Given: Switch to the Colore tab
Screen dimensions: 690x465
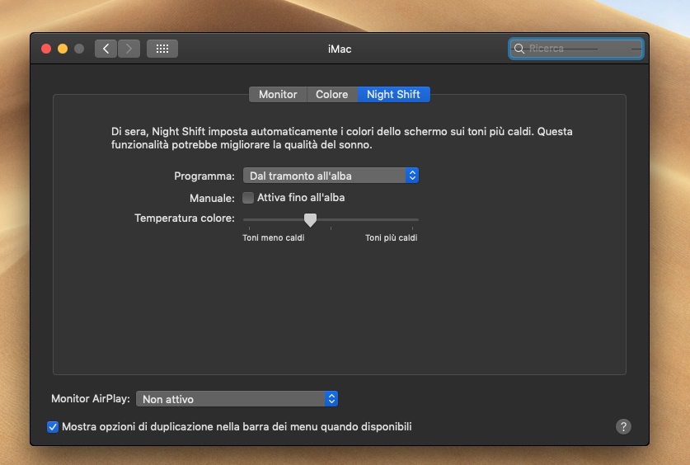Looking at the screenshot, I should (x=331, y=95).
